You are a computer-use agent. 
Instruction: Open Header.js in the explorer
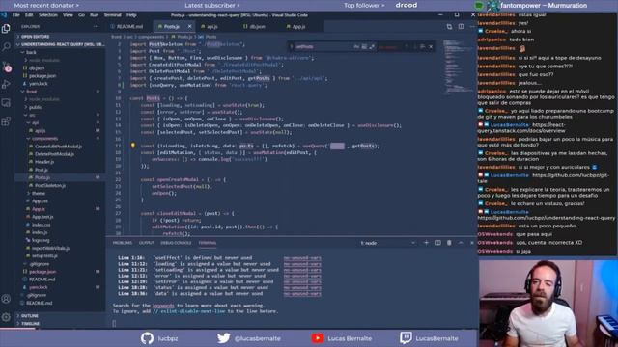44,162
